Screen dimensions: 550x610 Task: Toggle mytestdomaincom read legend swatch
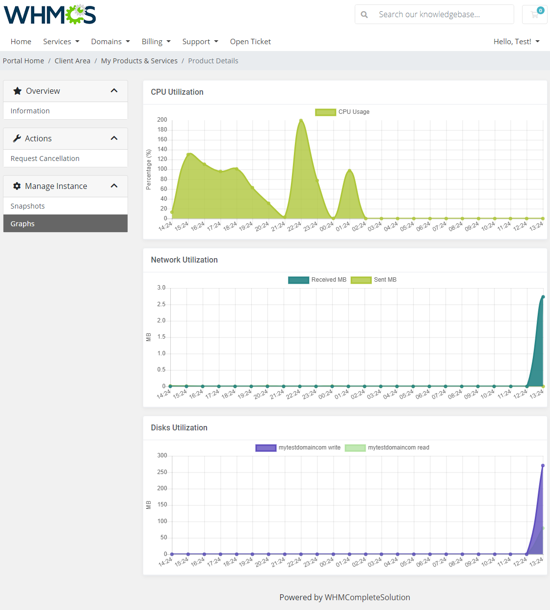coord(355,448)
